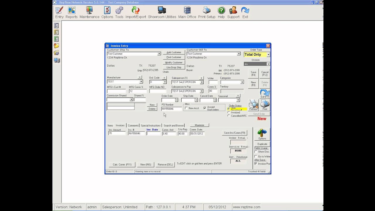The height and width of the screenshot is (211, 375).
Task: Enable the Show Disc. checkbox
Action: point(256,152)
